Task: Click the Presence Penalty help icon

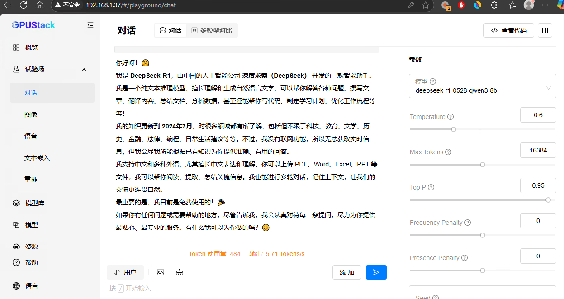Action: coord(464,258)
